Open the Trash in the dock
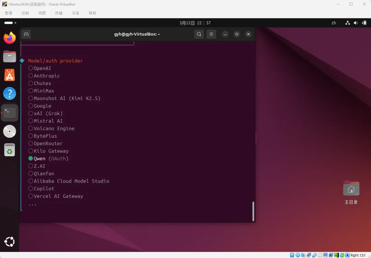The width and height of the screenshot is (371, 258). (x=10, y=150)
